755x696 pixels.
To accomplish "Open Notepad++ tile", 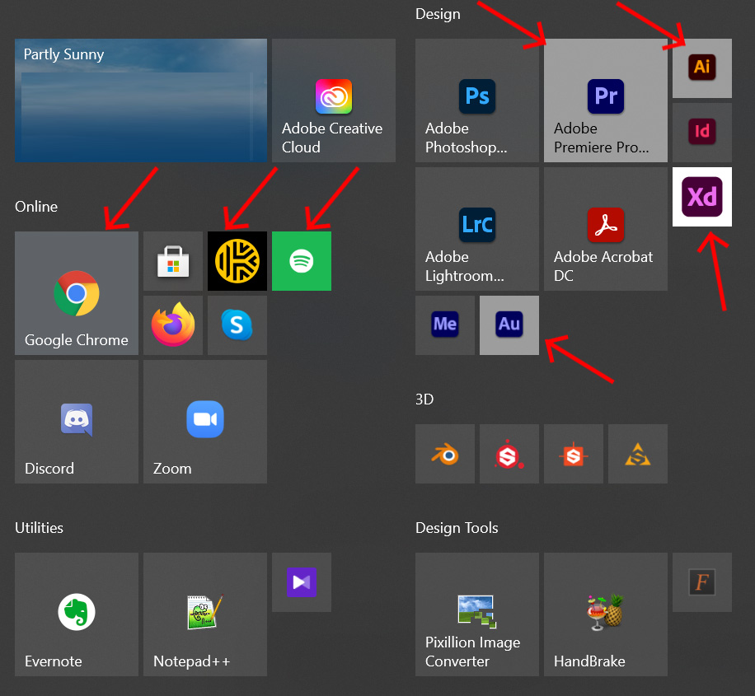I will [x=205, y=614].
